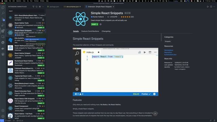217x122 pixels.
Task: Open manage gear next to Install on detail page
Action: point(101,24)
